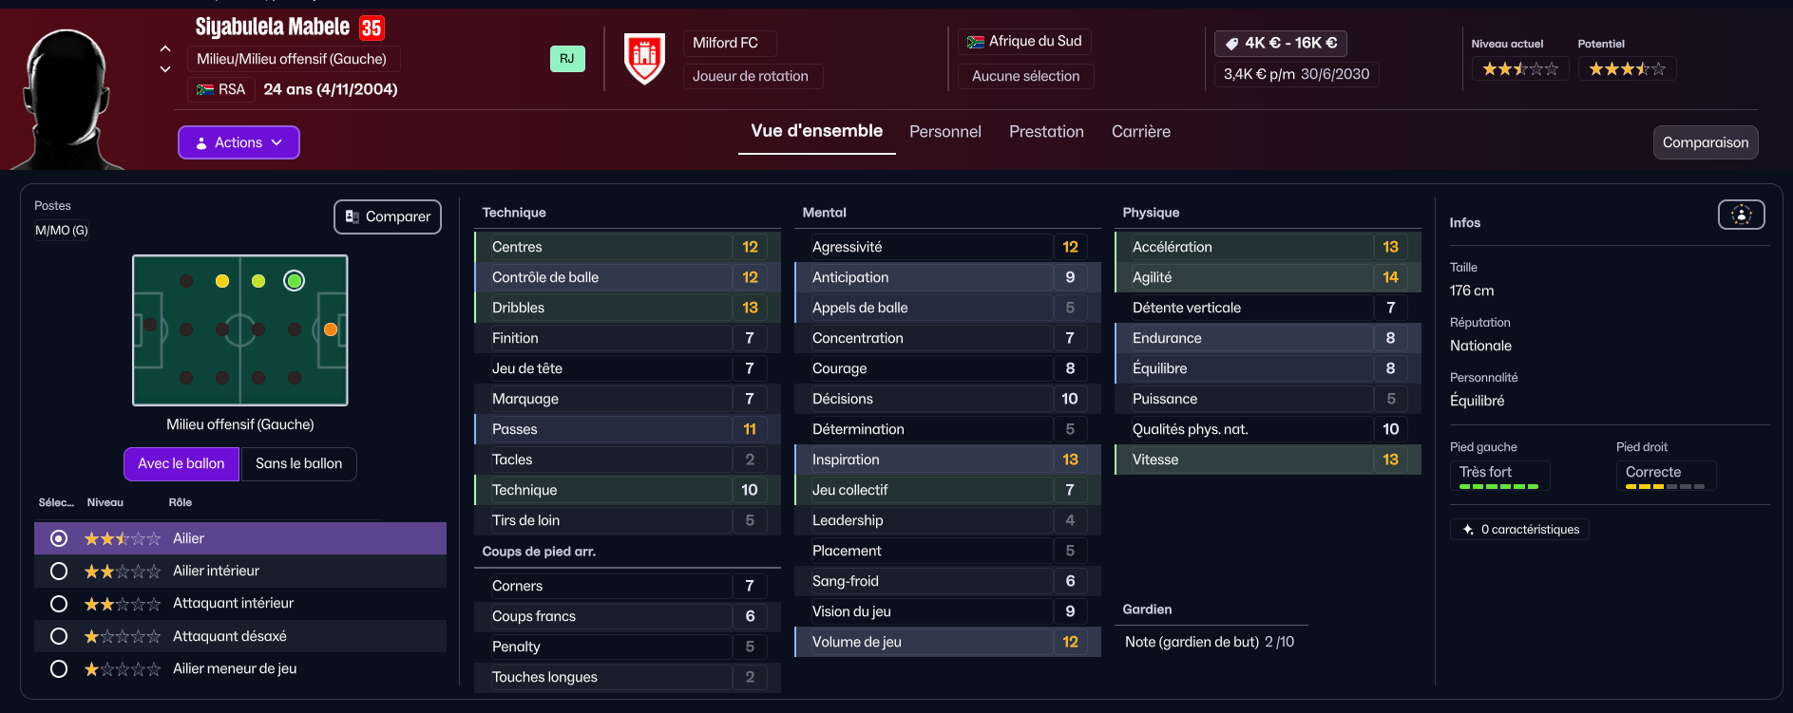Open the Actions dropdown menu
This screenshot has height=713, width=1793.
tap(238, 142)
